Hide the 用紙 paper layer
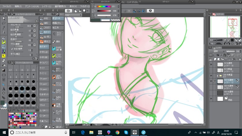Viewport: 242px width, 136px height. pos(211,99)
